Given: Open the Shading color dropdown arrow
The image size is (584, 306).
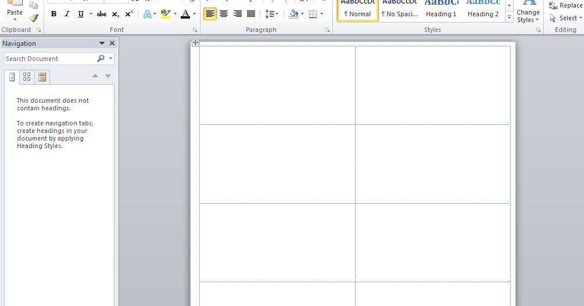Looking at the screenshot, I should tap(302, 14).
